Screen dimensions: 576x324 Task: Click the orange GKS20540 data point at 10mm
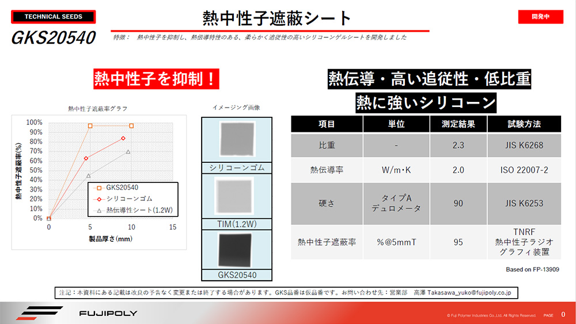click(131, 126)
